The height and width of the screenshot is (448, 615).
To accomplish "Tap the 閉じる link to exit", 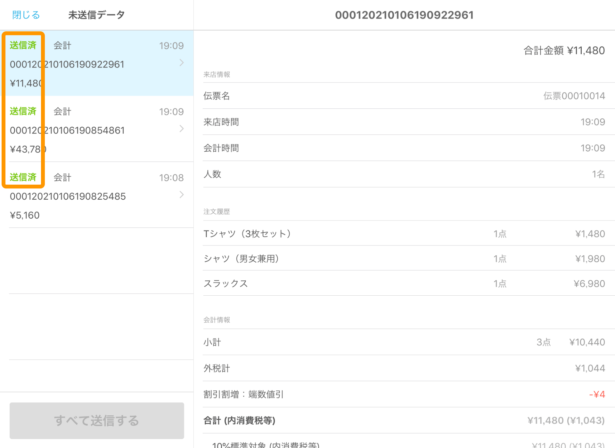I will [x=26, y=15].
